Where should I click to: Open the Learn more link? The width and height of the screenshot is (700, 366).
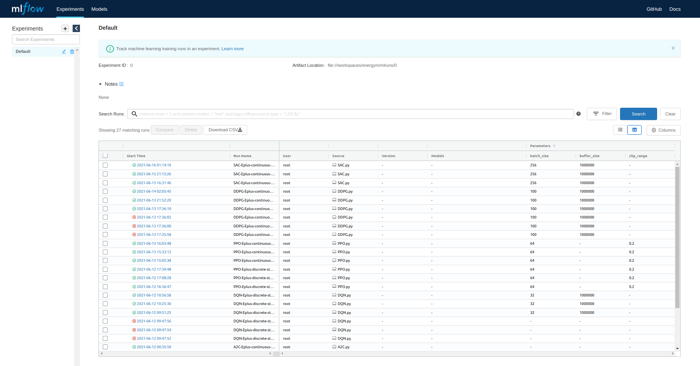tap(233, 49)
